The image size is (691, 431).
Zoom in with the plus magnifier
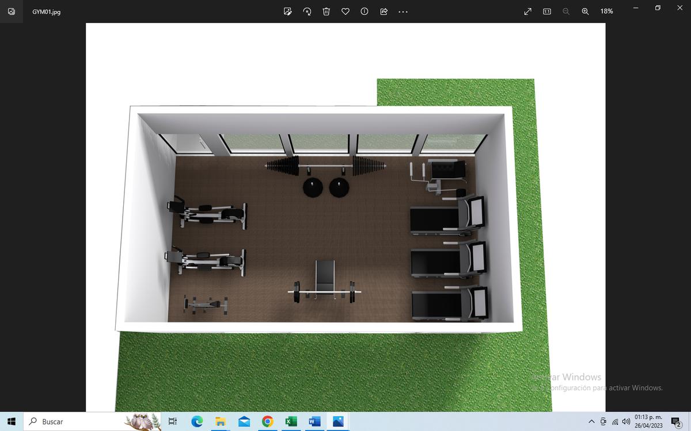tap(585, 11)
